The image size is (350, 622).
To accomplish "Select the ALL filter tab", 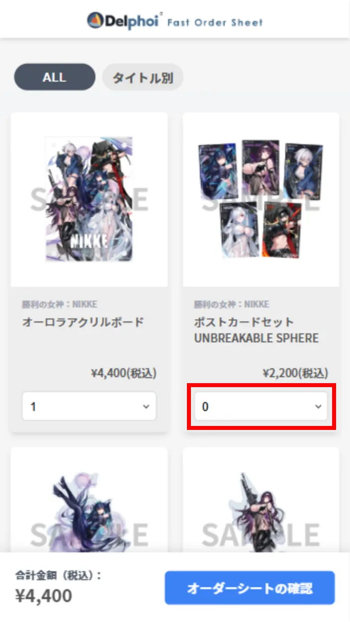I will tap(55, 77).
